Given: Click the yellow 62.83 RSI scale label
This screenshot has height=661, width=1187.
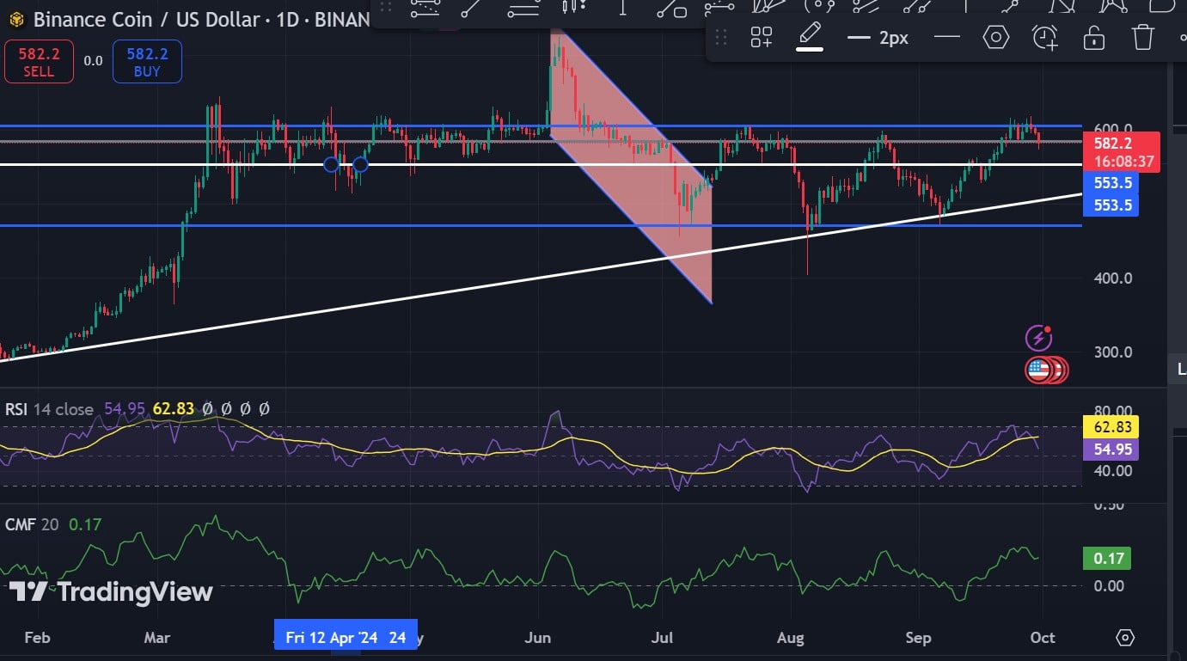Looking at the screenshot, I should coord(1112,427).
